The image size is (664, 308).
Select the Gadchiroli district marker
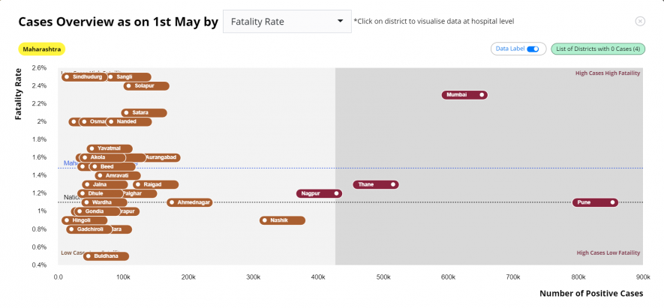71,229
